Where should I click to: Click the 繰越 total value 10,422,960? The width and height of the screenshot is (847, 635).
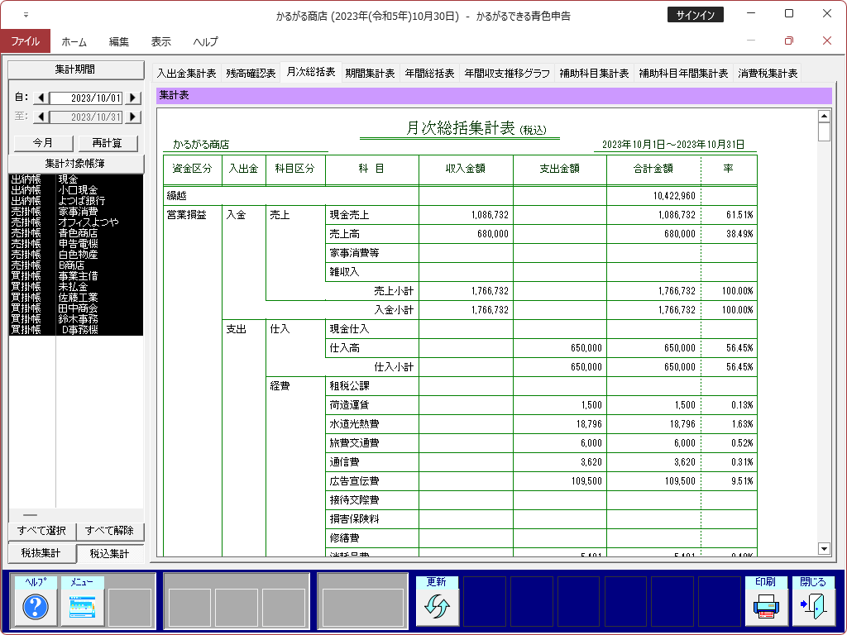(x=674, y=196)
